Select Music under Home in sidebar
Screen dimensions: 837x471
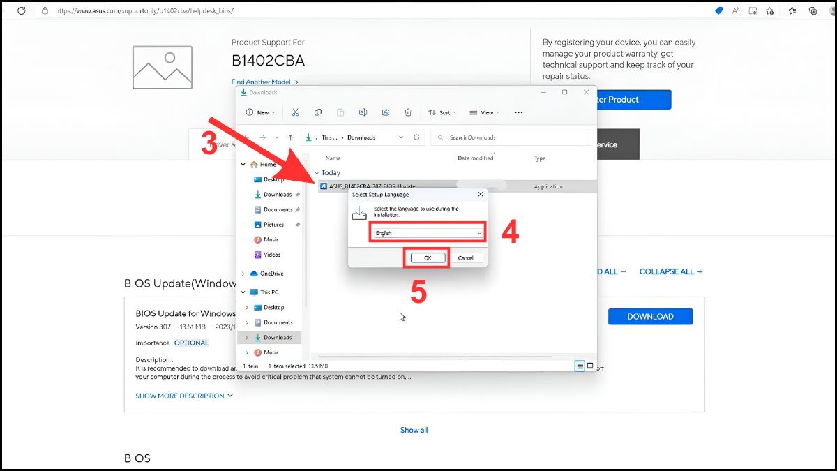pyautogui.click(x=266, y=239)
